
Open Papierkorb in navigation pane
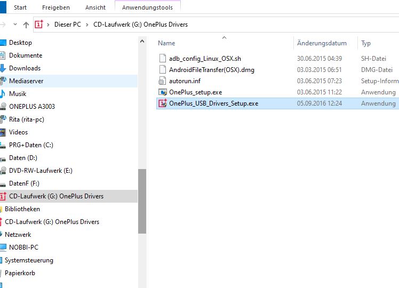20,273
